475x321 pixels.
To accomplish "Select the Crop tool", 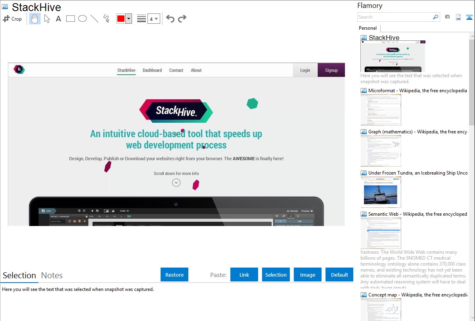I will 12,19.
